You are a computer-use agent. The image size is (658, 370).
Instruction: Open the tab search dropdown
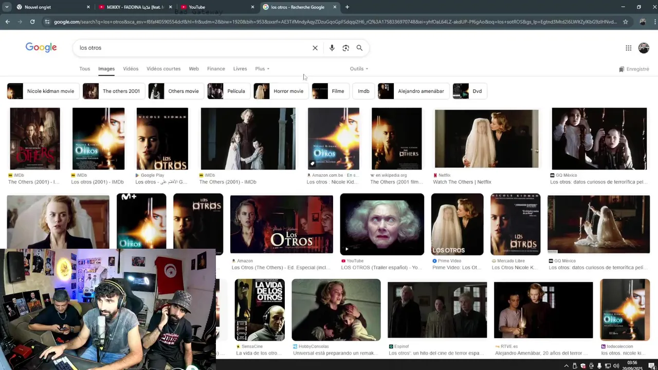click(x=7, y=7)
